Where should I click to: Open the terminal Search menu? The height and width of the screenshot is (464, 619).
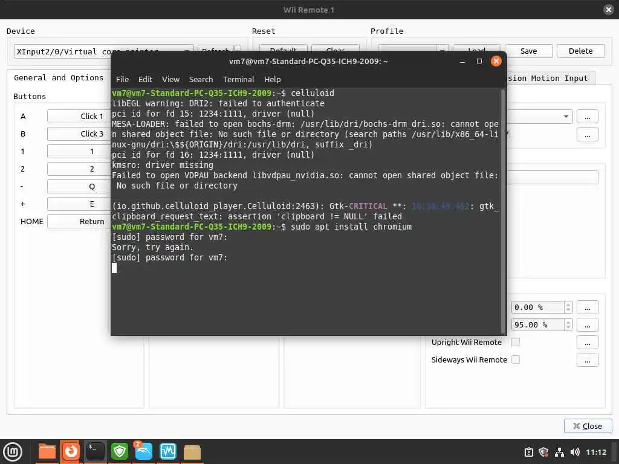tap(201, 79)
